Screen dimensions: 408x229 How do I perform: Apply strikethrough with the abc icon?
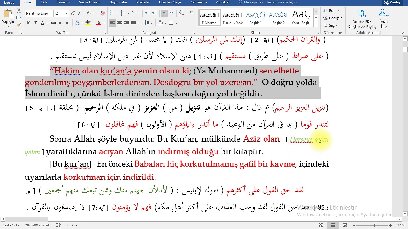[x=54, y=23]
